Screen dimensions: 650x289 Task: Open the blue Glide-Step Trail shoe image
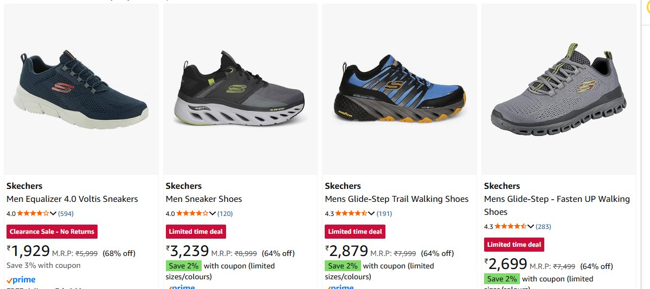(400, 90)
